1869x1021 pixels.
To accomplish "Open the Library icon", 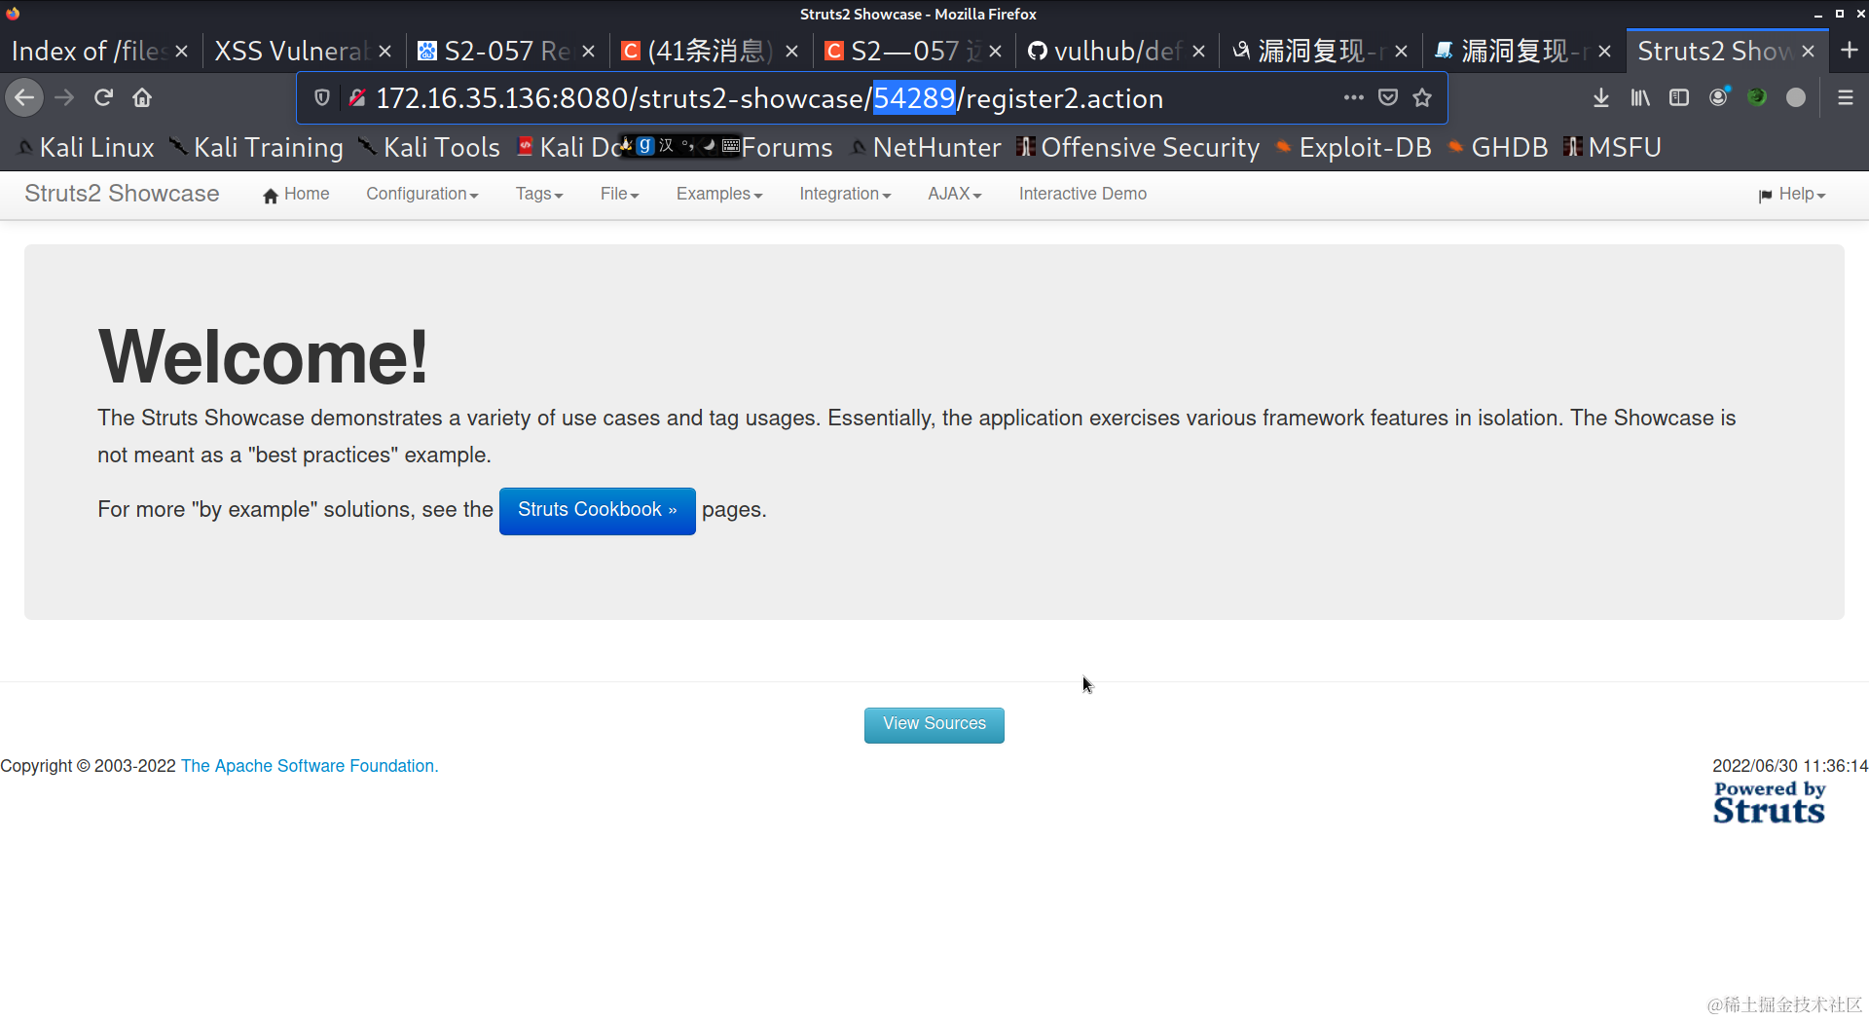I will tap(1640, 97).
